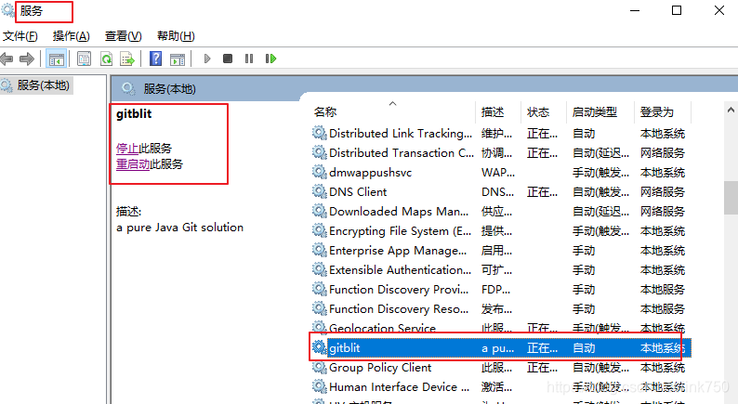Click the Start service play icon
The image size is (738, 404).
pos(207,59)
